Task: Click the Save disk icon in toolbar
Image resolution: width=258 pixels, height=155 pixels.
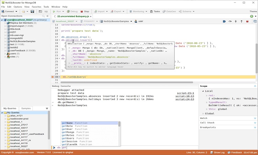Action: click(32, 11)
